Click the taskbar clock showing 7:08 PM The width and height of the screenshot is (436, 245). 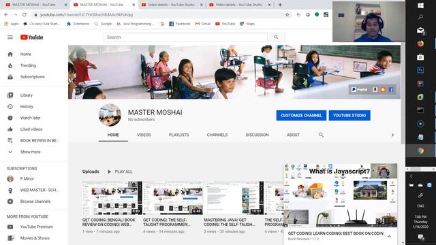(x=420, y=222)
